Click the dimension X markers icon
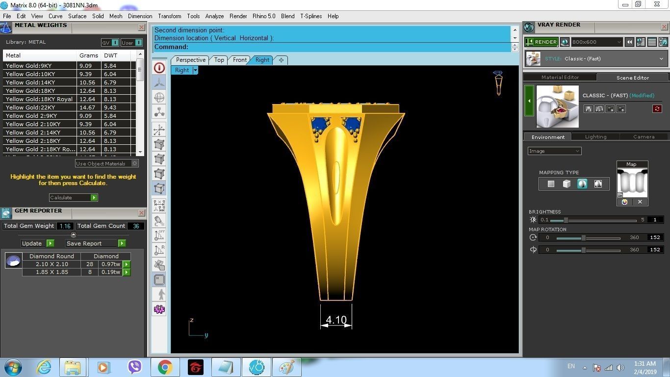The height and width of the screenshot is (377, 670). point(159,205)
